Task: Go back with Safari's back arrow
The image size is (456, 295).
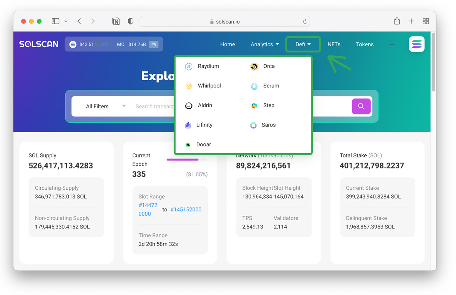Action: [79, 21]
